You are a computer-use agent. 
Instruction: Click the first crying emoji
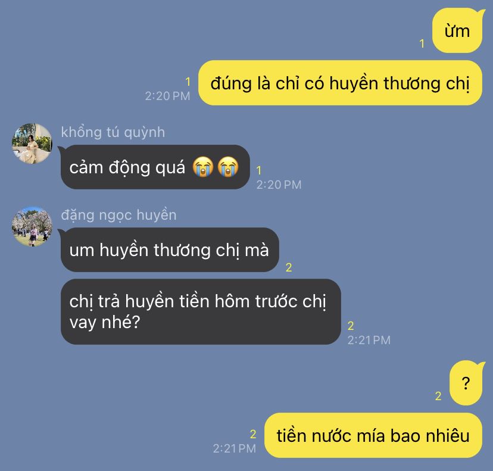click(203, 167)
